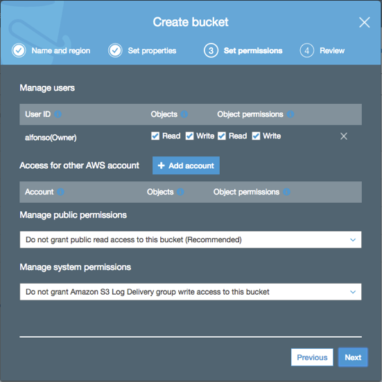The height and width of the screenshot is (382, 382).
Task: Toggle Object permissions Write checkbox
Action: coord(256,136)
